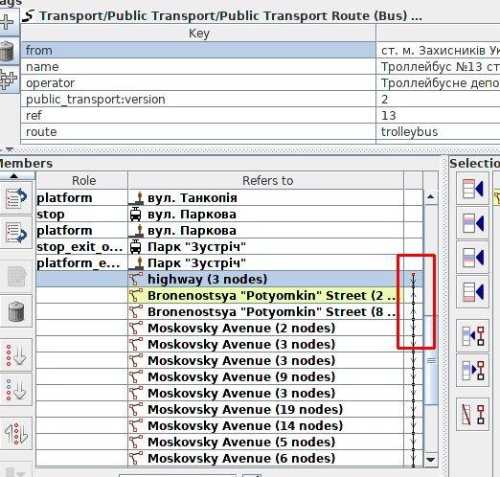
Task: Open the Public Transport Route (Bus) preset link
Action: (230, 15)
